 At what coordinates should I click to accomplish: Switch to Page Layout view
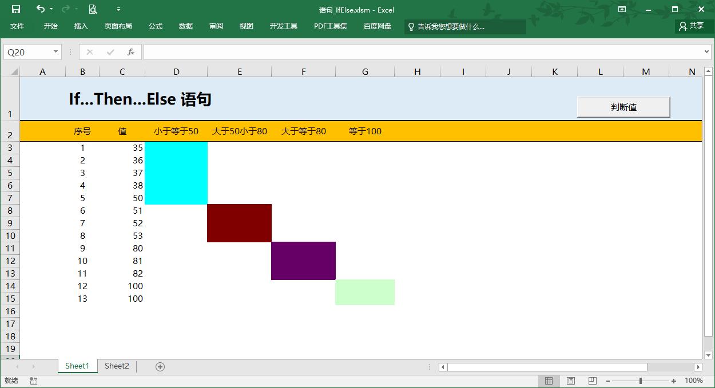(x=570, y=380)
